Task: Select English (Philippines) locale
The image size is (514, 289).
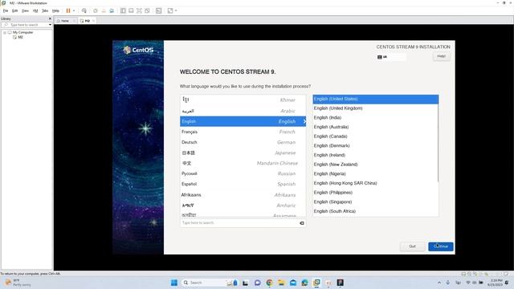Action: [x=375, y=193]
